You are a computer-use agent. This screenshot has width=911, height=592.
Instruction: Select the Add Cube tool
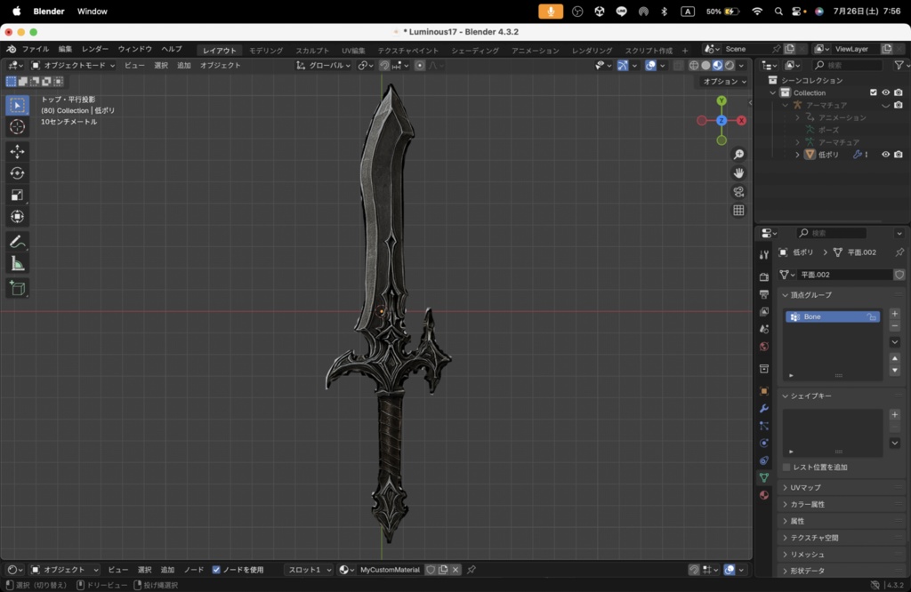pyautogui.click(x=18, y=288)
